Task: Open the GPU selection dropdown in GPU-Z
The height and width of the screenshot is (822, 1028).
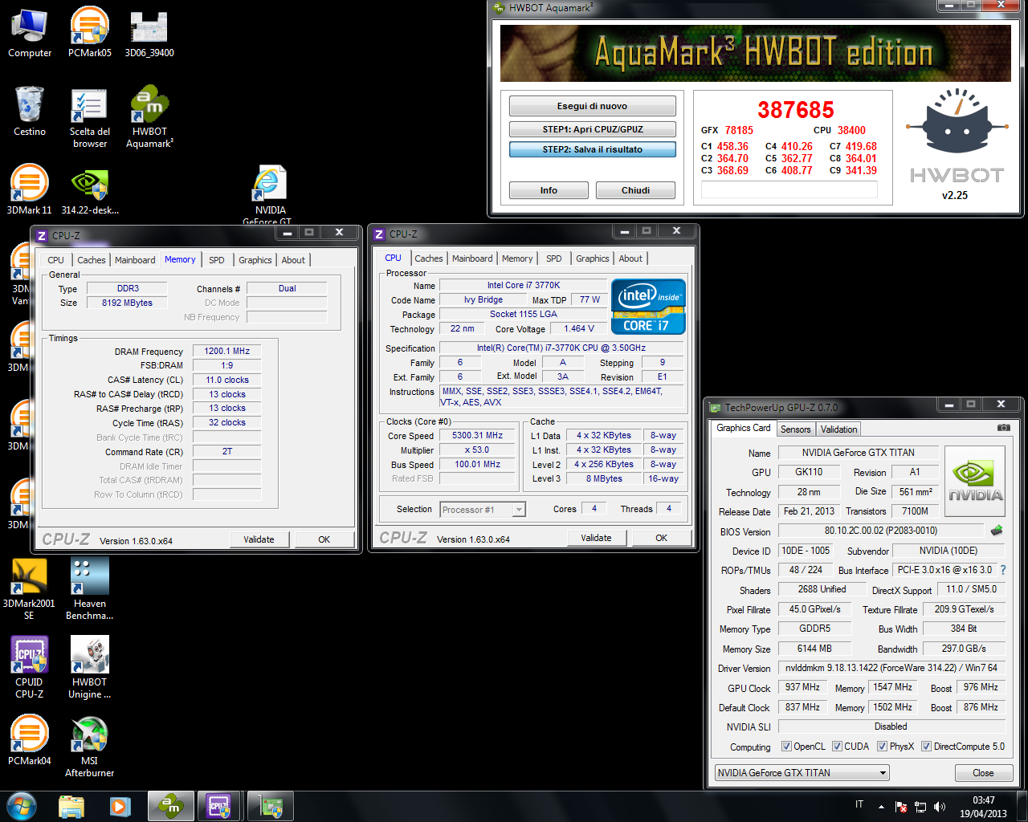Action: point(802,773)
